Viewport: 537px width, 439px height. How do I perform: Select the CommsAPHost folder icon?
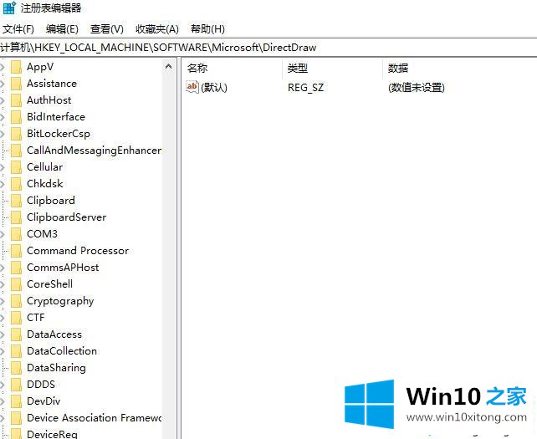(16, 268)
